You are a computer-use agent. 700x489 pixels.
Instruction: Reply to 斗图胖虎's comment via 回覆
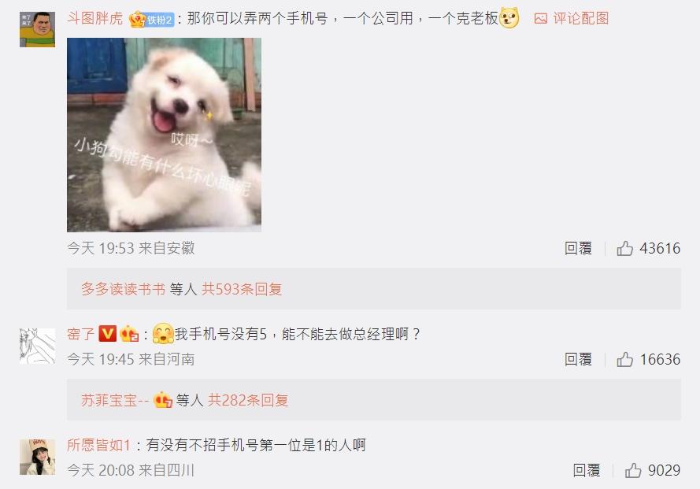coord(578,248)
